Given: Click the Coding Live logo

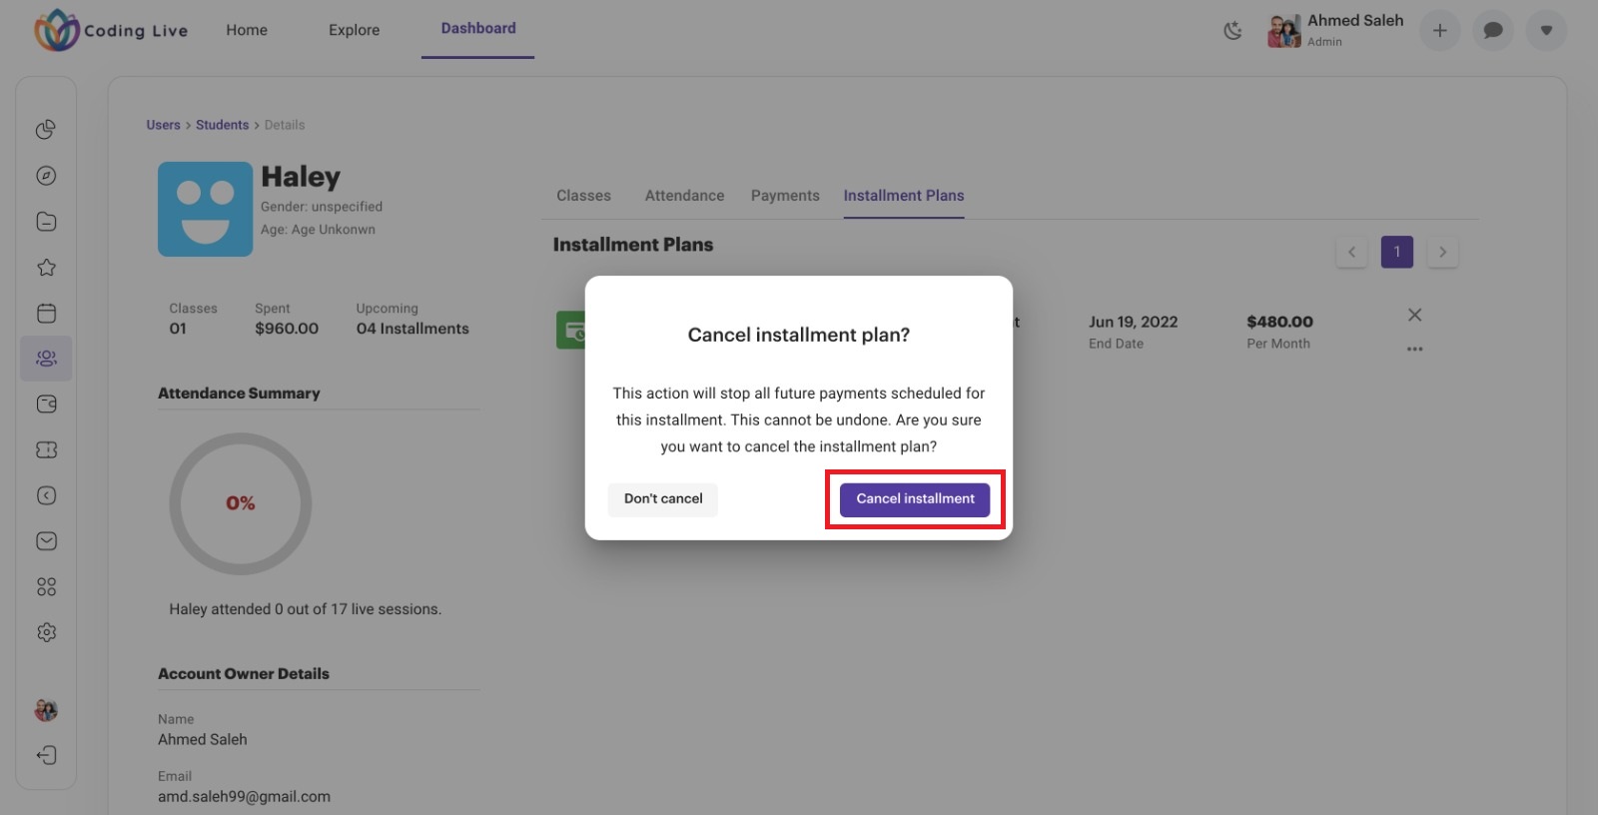Looking at the screenshot, I should coord(111,30).
